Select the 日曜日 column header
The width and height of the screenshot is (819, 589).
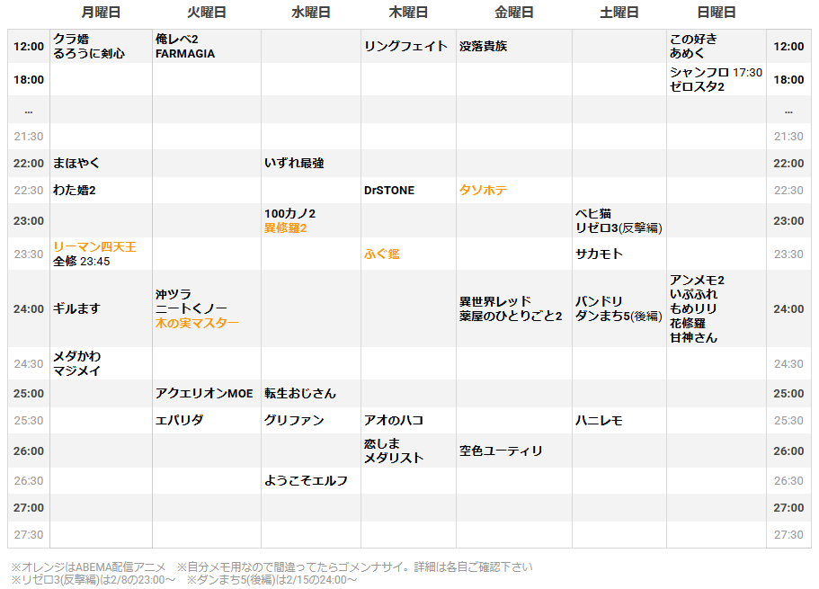717,13
